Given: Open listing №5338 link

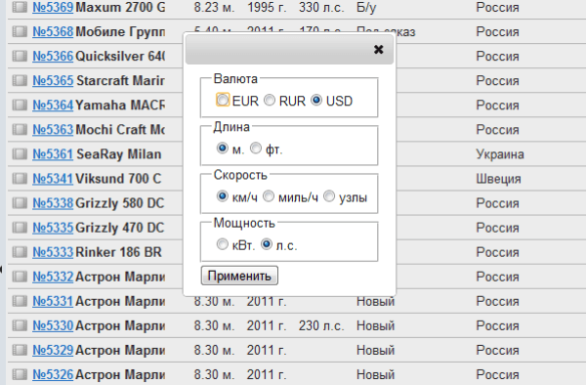Looking at the screenshot, I should click(53, 203).
